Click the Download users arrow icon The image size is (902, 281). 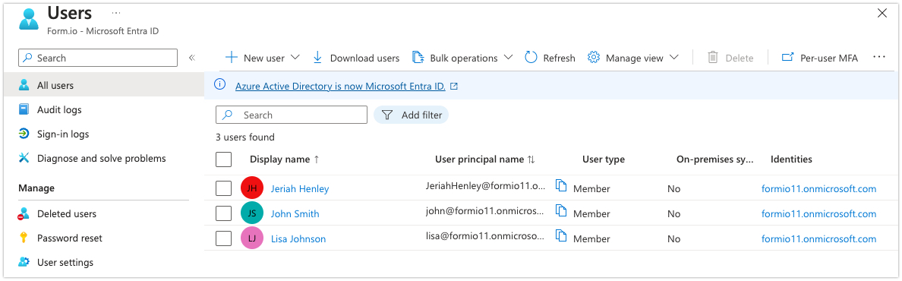pos(317,58)
